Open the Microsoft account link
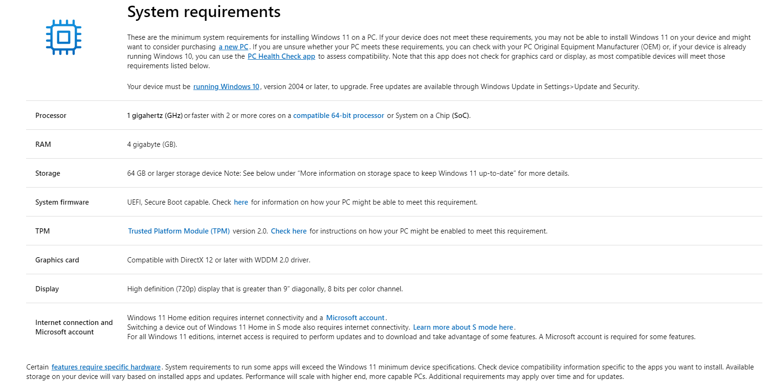The image size is (778, 387). coord(355,318)
